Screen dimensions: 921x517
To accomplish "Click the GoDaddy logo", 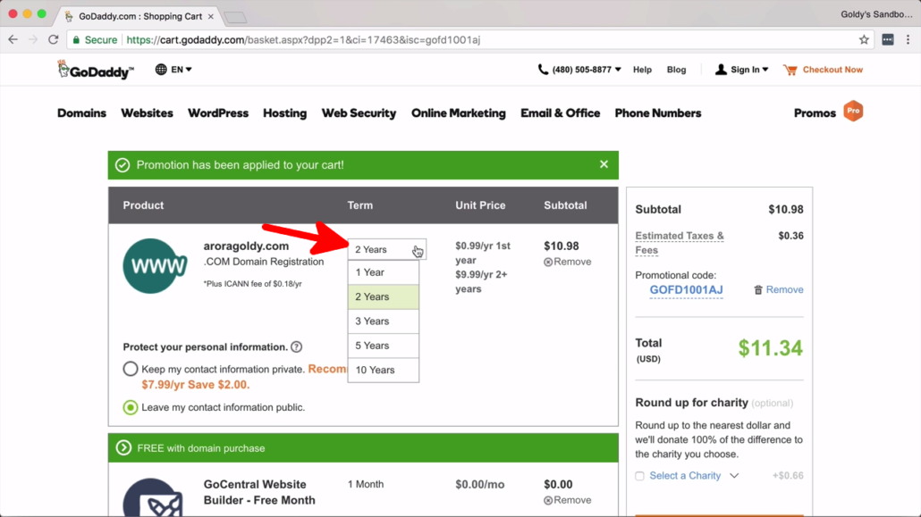I will [x=95, y=70].
